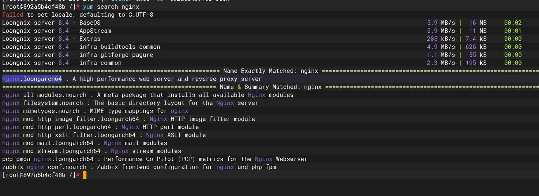Viewport: 539px width, 196px height.
Task: Click 'MIME type mappings for nginx' description
Action: pos(139,111)
